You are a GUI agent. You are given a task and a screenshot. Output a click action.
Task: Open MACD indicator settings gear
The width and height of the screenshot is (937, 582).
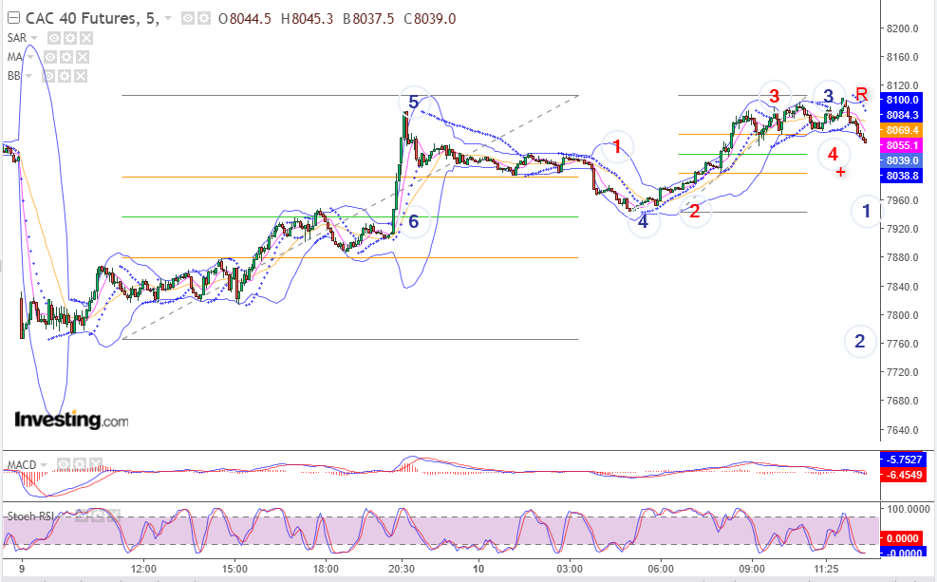tap(80, 464)
